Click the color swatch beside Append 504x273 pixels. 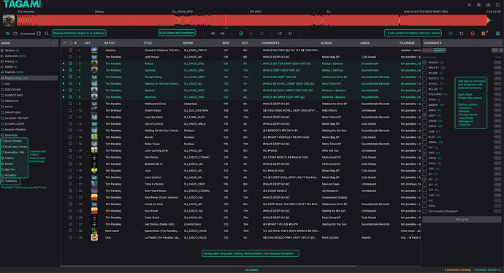427,50
